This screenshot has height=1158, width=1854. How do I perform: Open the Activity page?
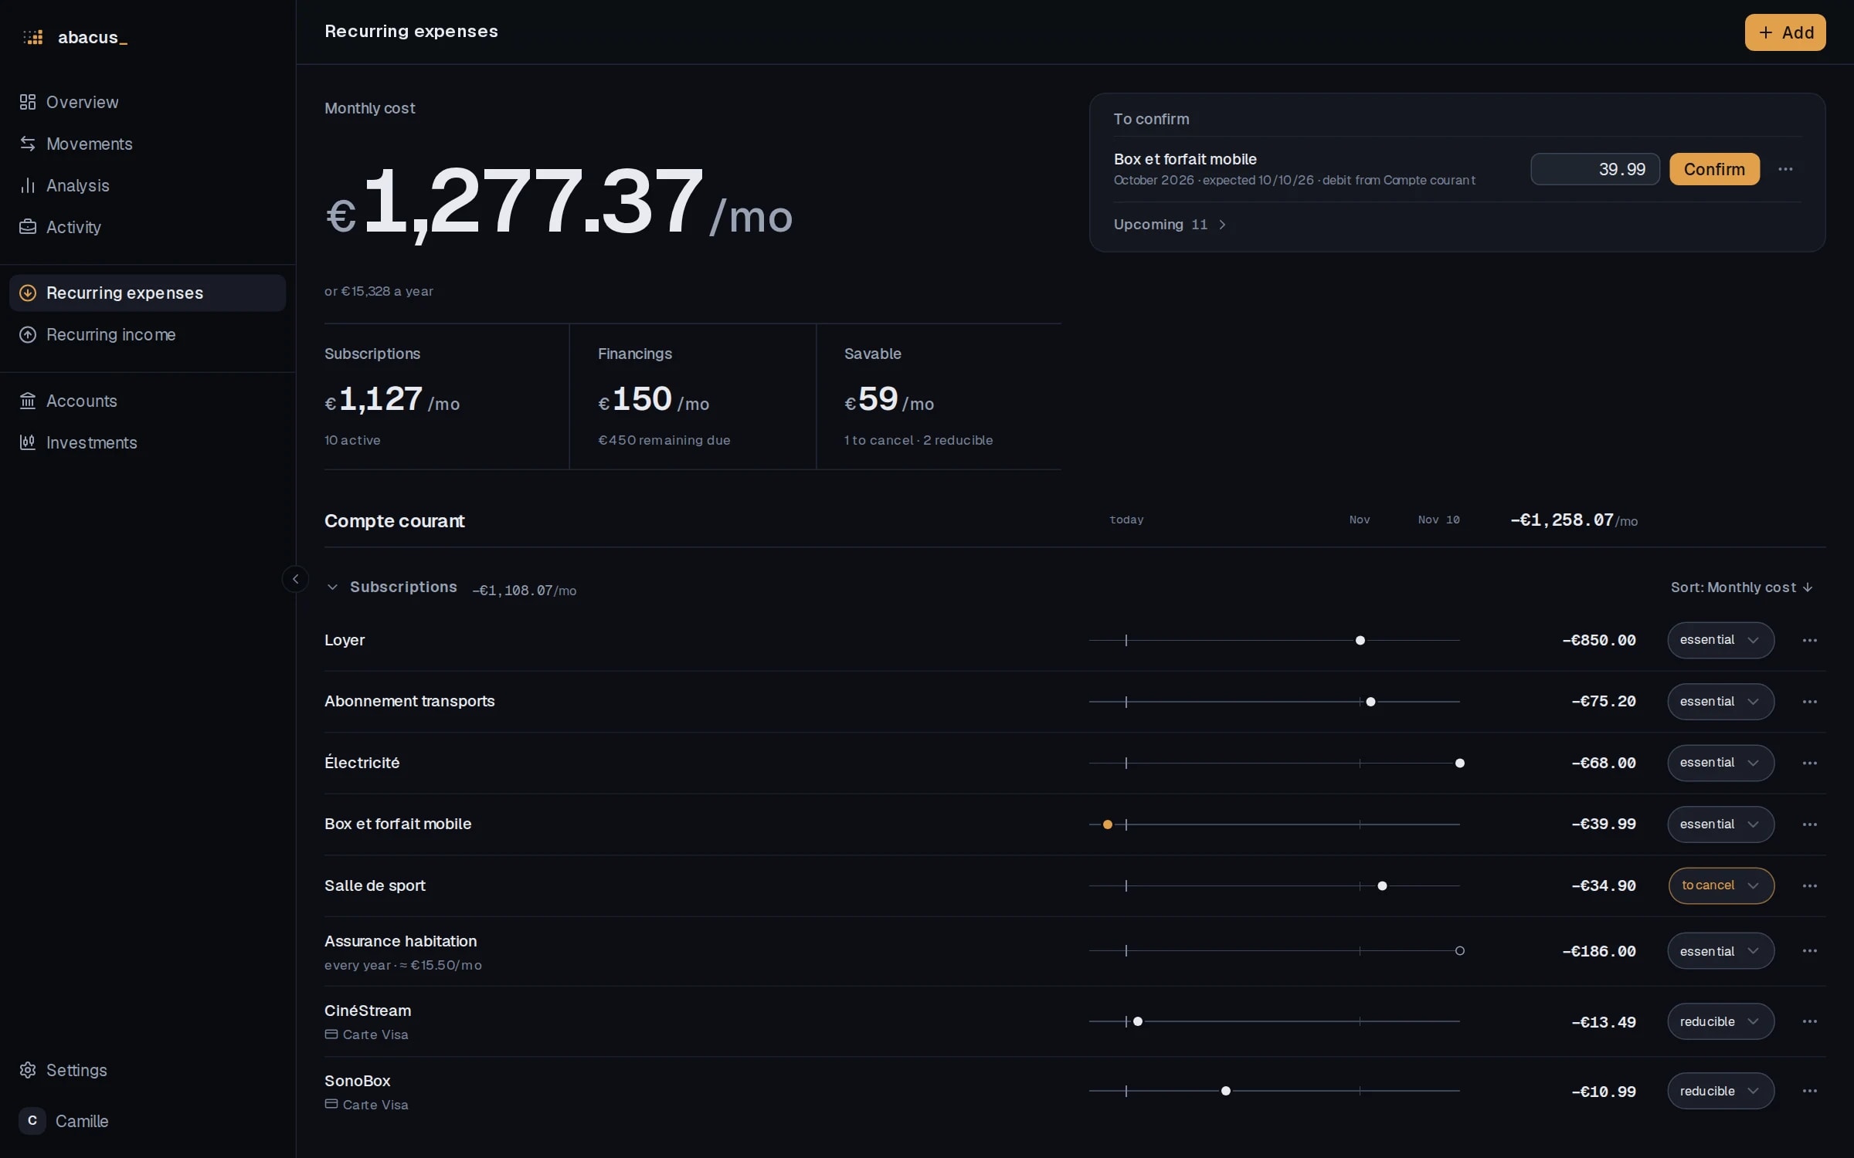coord(148,227)
